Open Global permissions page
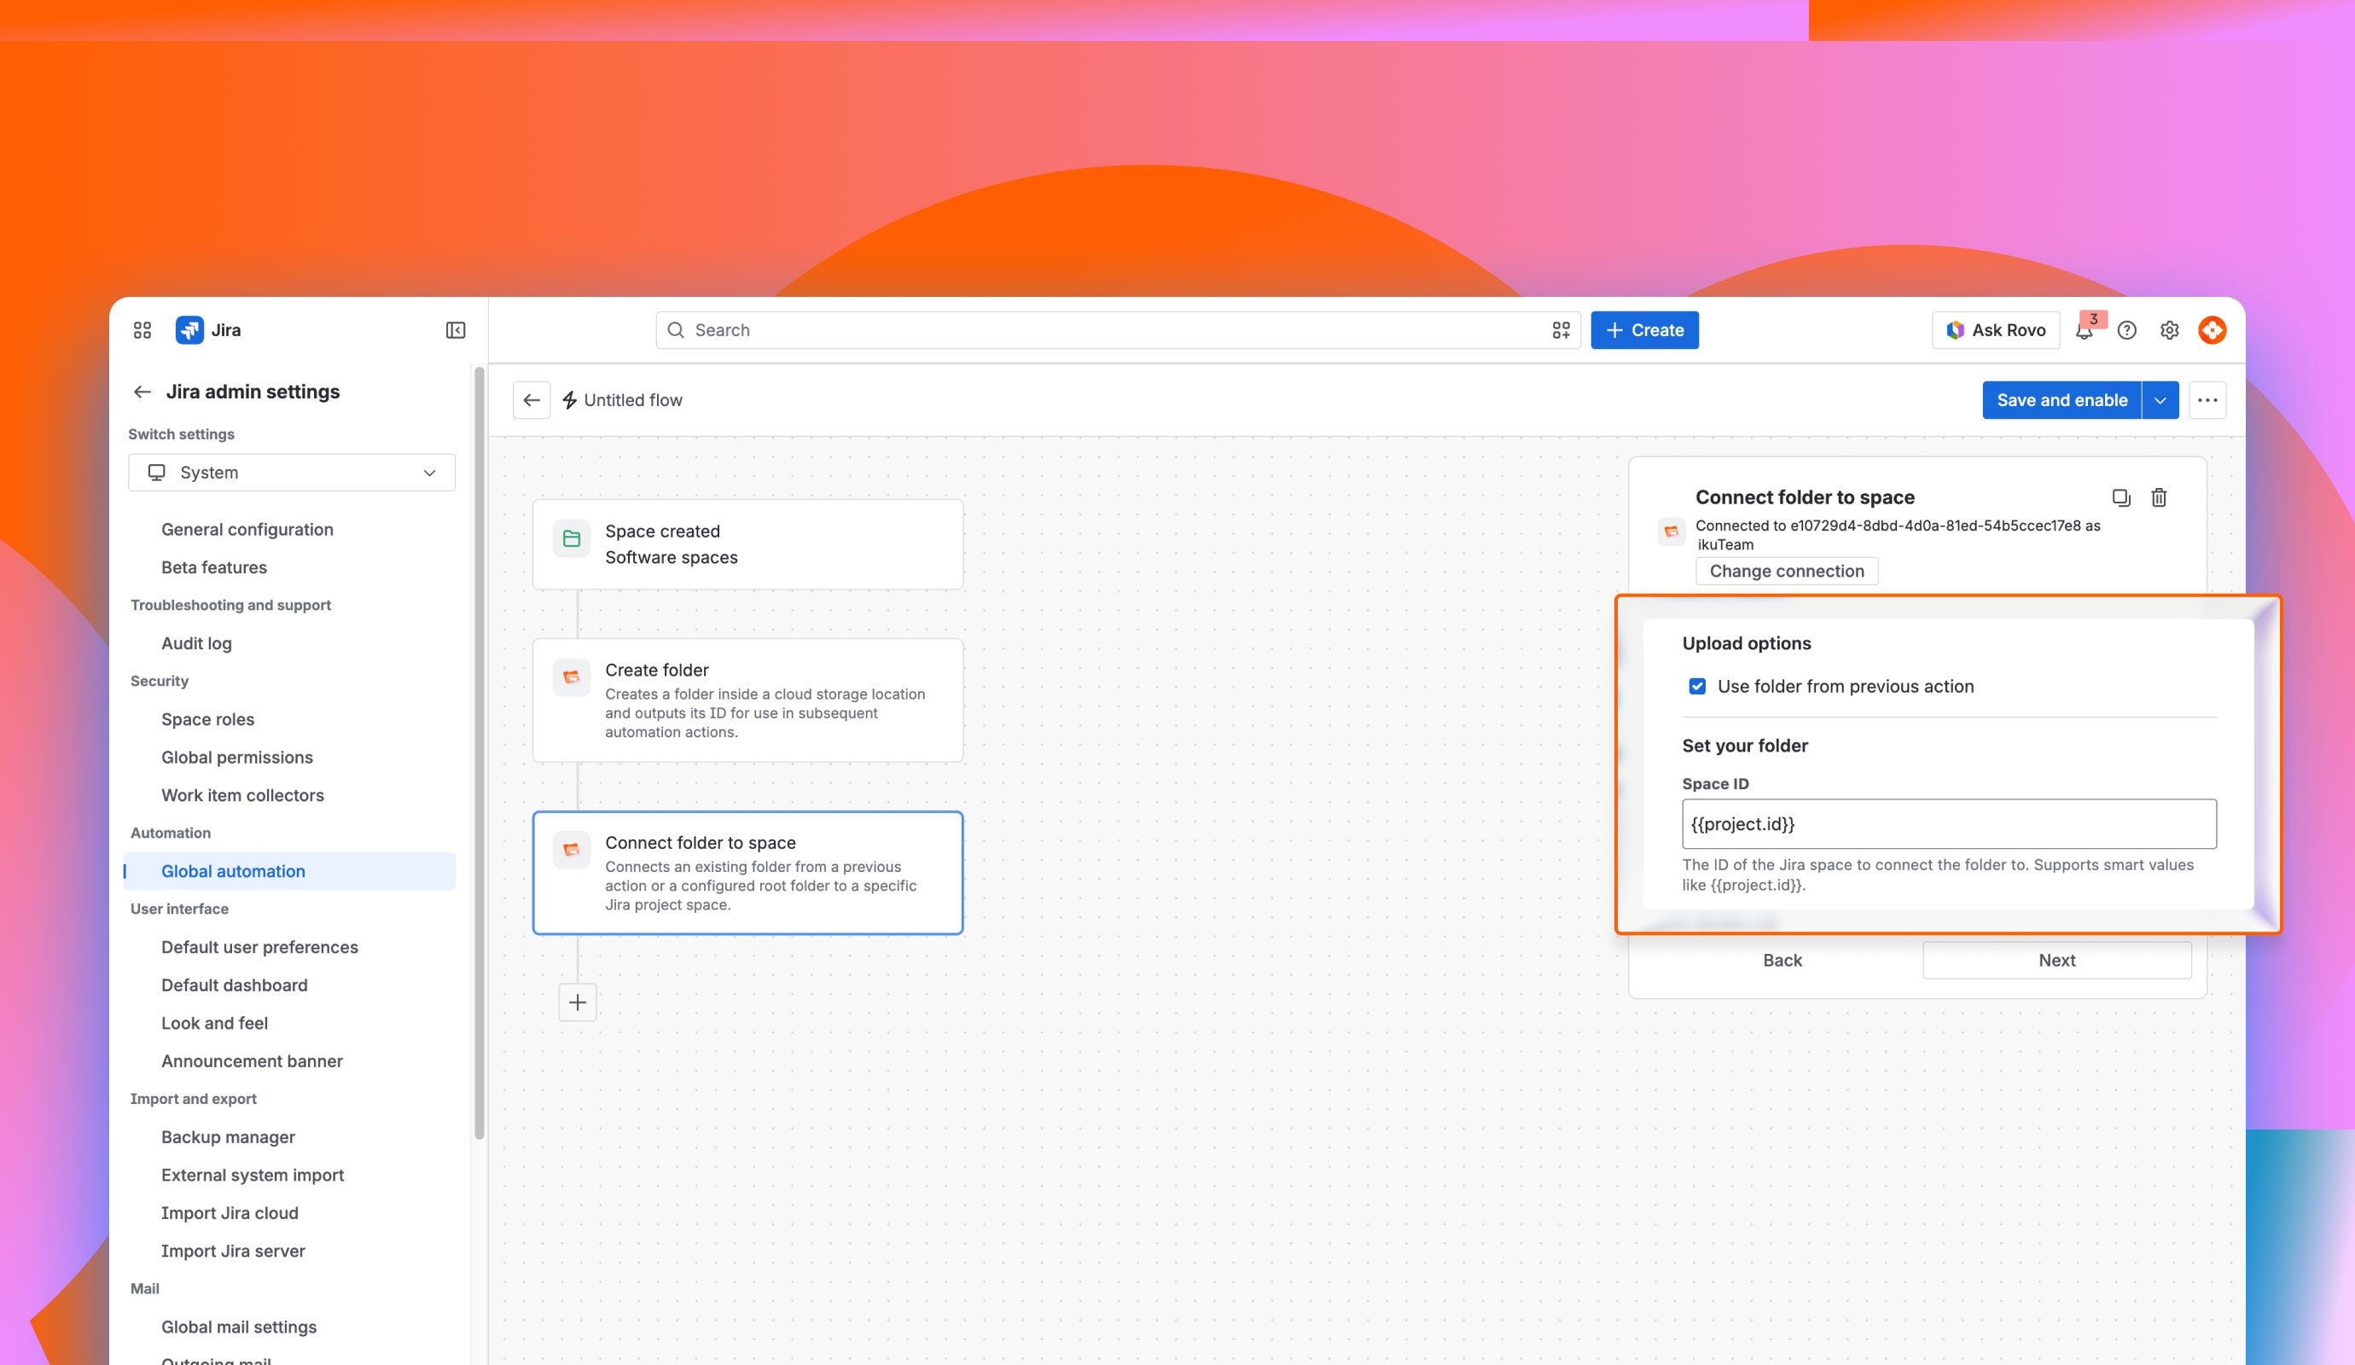The image size is (2355, 1365). 236,757
